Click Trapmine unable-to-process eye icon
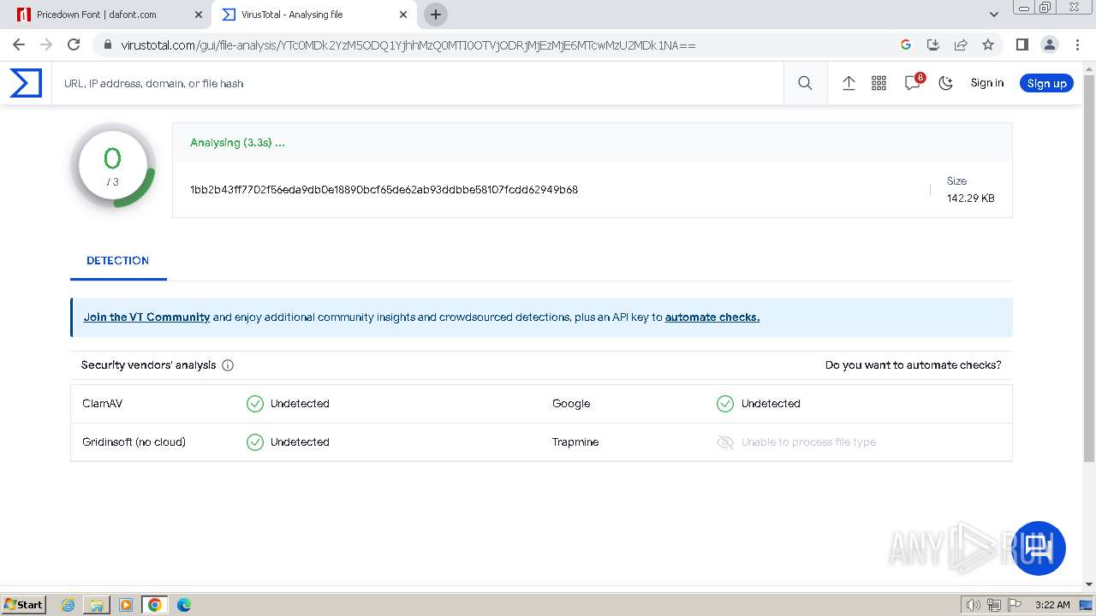The image size is (1096, 616). (x=725, y=442)
